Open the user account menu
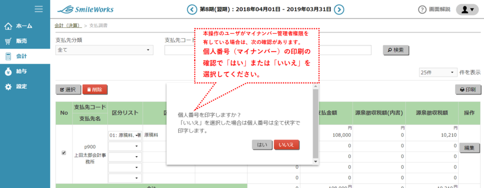Image resolution: width=484 pixels, height=188 pixels. tap(467, 9)
